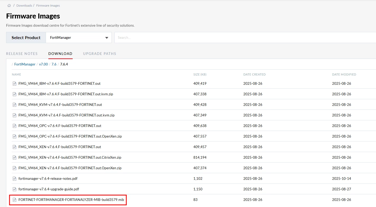Click file icon beside FMG_VM64_XEN OpenXen.zip
The height and width of the screenshot is (207, 376).
coord(15,168)
